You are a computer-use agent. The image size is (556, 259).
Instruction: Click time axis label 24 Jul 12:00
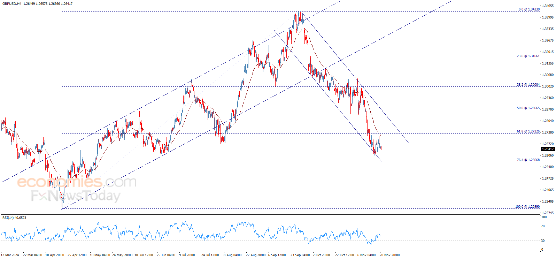click(x=210, y=255)
